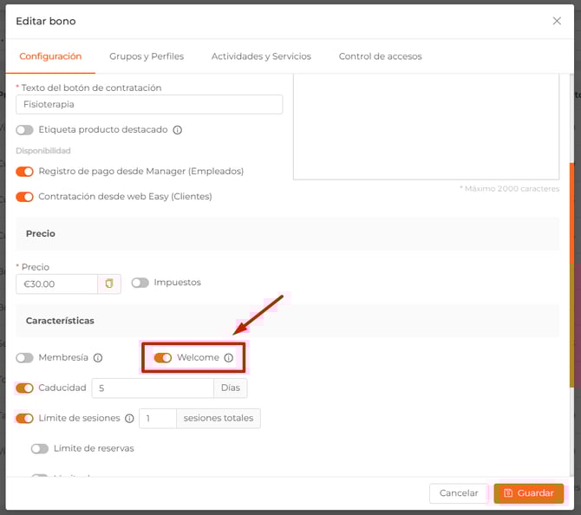Toggle Etiqueta producto destacado switch
Viewport: 581px width, 515px height.
(x=24, y=130)
